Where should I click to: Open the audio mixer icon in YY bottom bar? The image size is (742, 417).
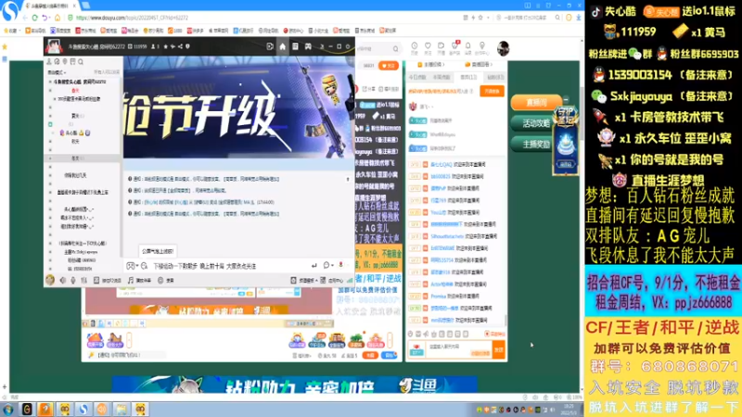coord(83,280)
